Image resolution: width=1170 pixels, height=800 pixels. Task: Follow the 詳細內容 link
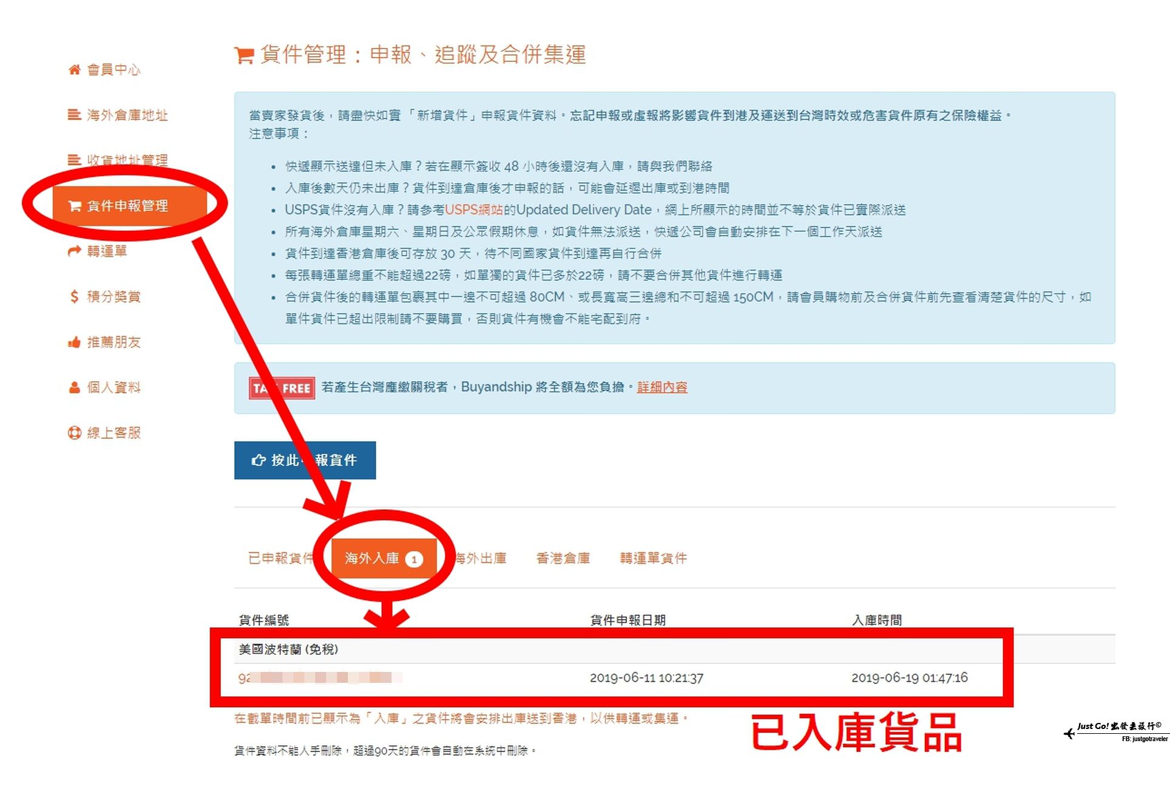(661, 387)
